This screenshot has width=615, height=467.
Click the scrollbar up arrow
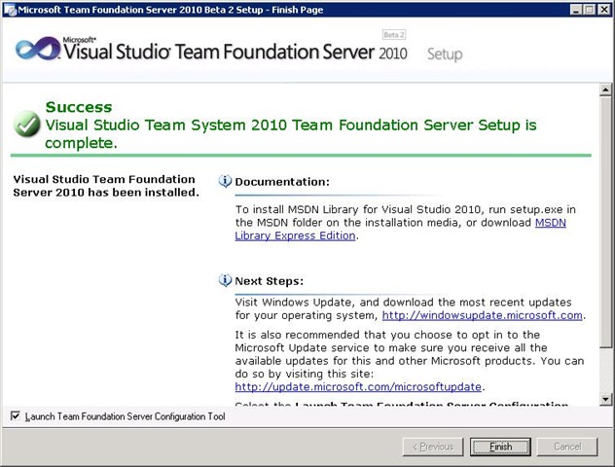tap(605, 90)
